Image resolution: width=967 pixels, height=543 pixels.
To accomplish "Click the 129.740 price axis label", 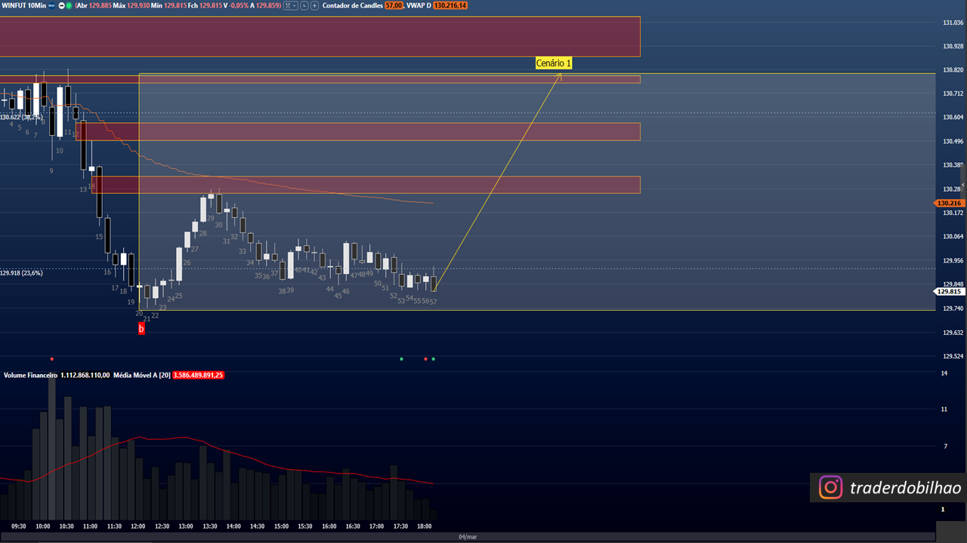I will [953, 308].
